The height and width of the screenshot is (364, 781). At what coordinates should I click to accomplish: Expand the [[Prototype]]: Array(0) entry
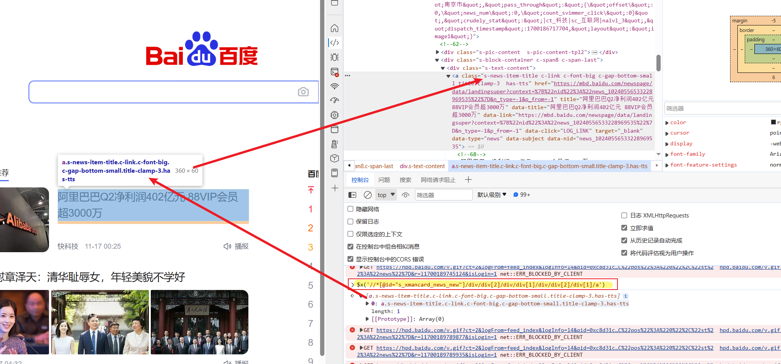coord(367,319)
